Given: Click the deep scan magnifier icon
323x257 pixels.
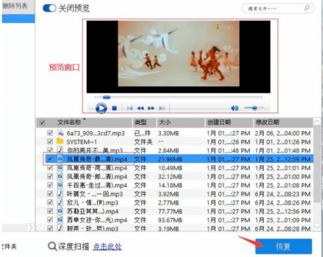Looking at the screenshot, I should pos(52,246).
